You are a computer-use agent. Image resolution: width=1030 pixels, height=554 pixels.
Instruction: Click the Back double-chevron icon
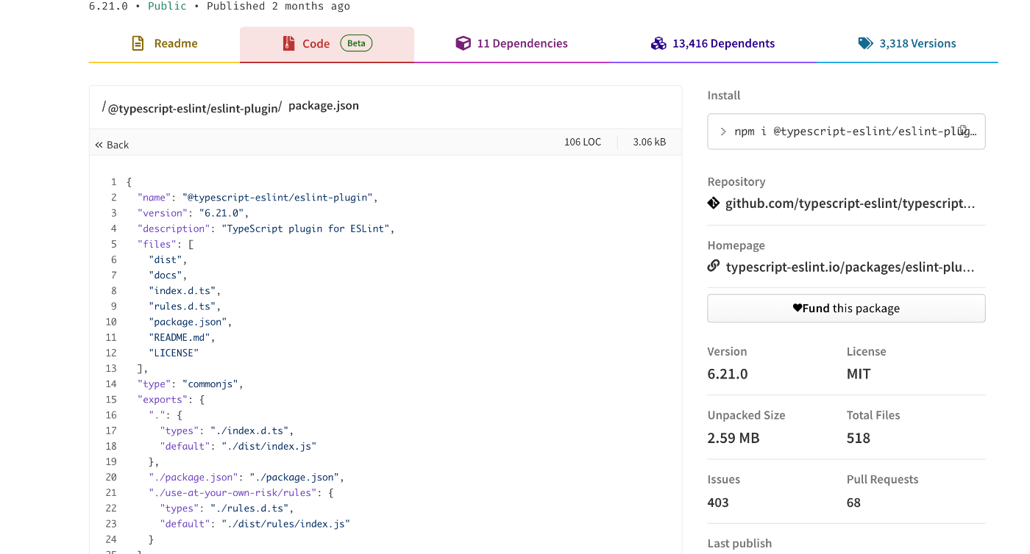point(99,145)
